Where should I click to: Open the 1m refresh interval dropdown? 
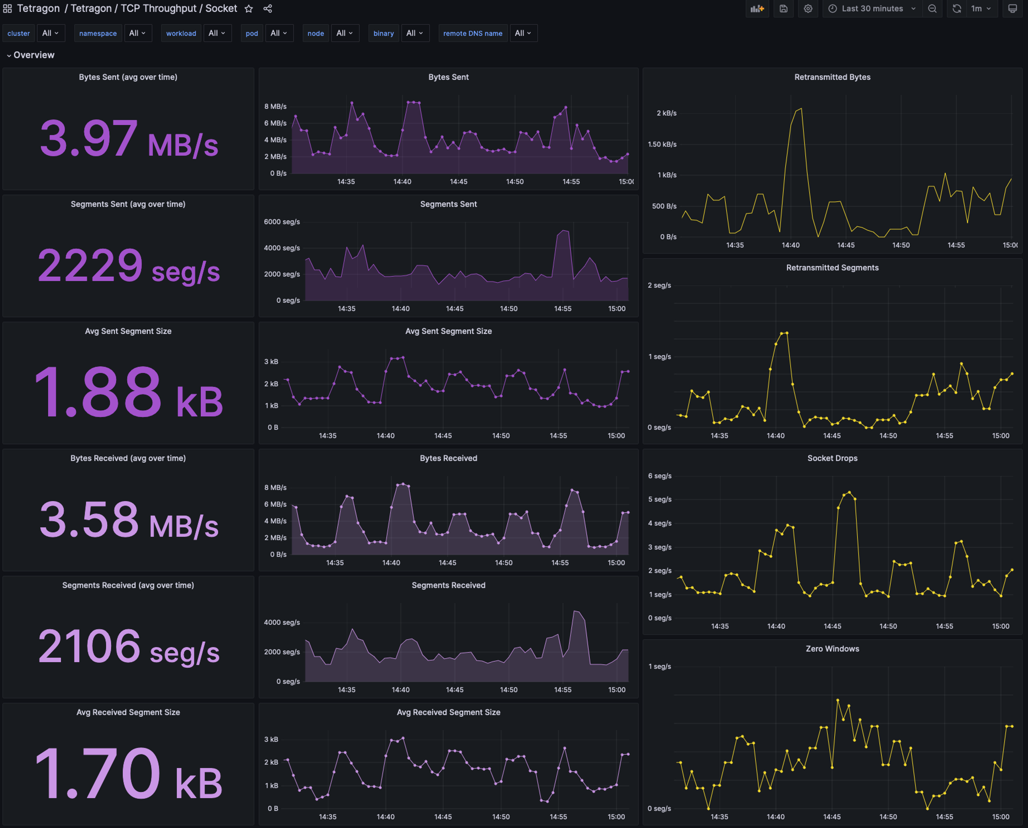tap(981, 8)
